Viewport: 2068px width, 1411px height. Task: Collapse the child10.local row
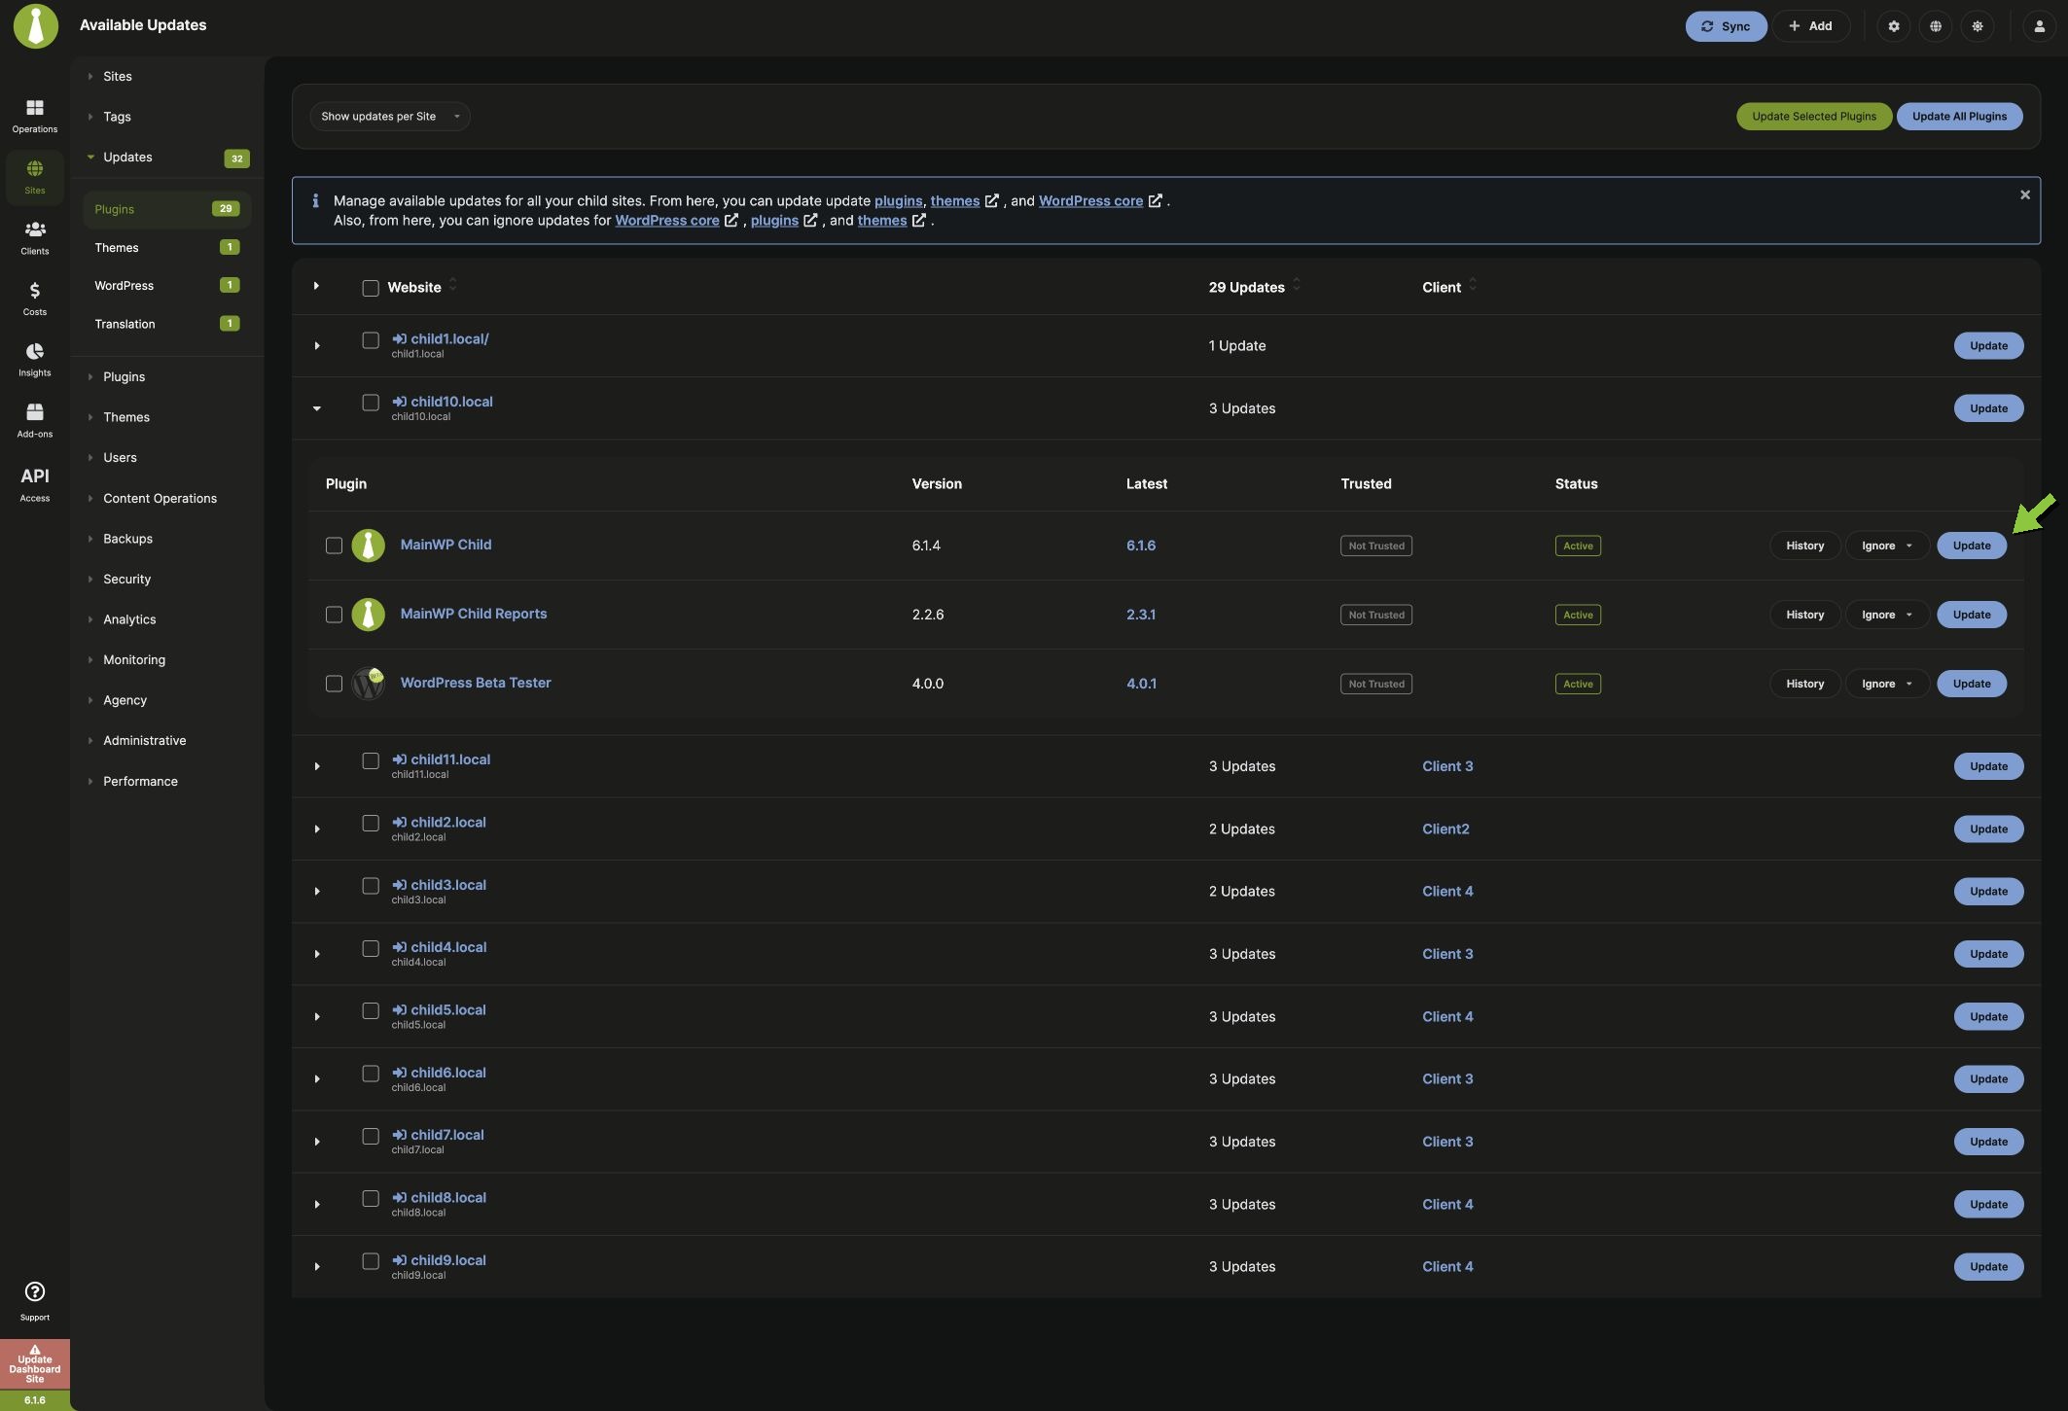coord(317,408)
